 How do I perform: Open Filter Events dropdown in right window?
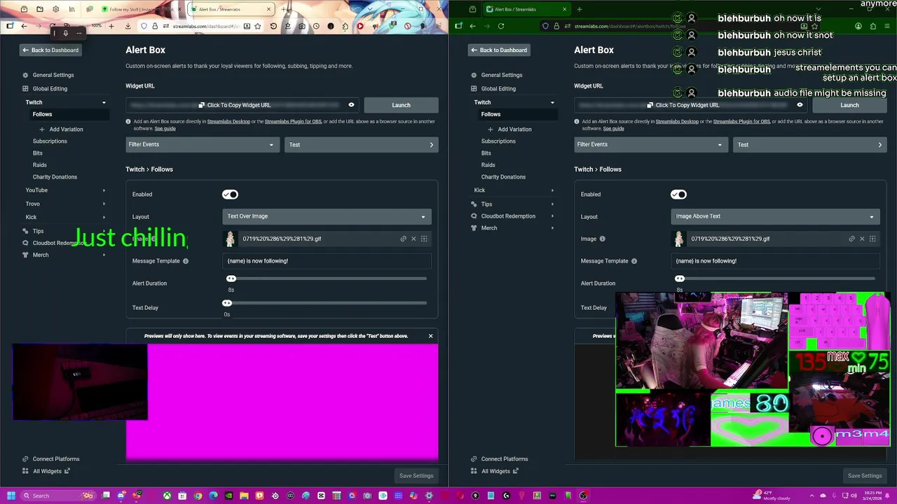pos(650,145)
